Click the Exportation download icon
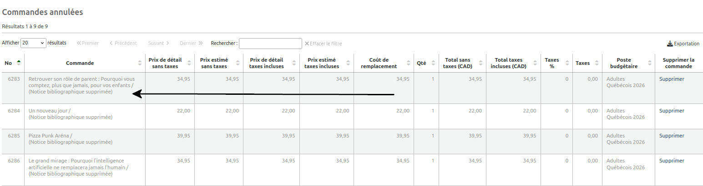The image size is (703, 186). (x=669, y=44)
